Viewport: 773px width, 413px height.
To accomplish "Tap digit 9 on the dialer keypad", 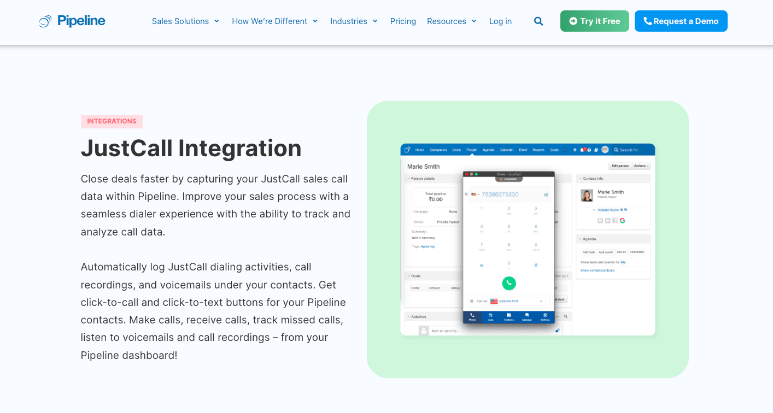I will point(536,246).
